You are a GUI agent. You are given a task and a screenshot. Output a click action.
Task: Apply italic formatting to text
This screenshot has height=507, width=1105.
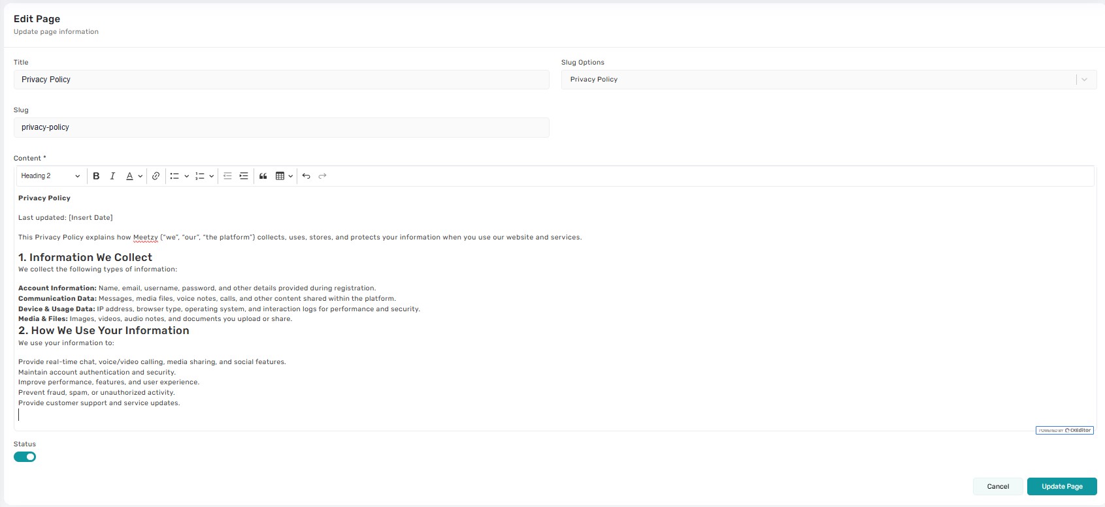pos(112,176)
